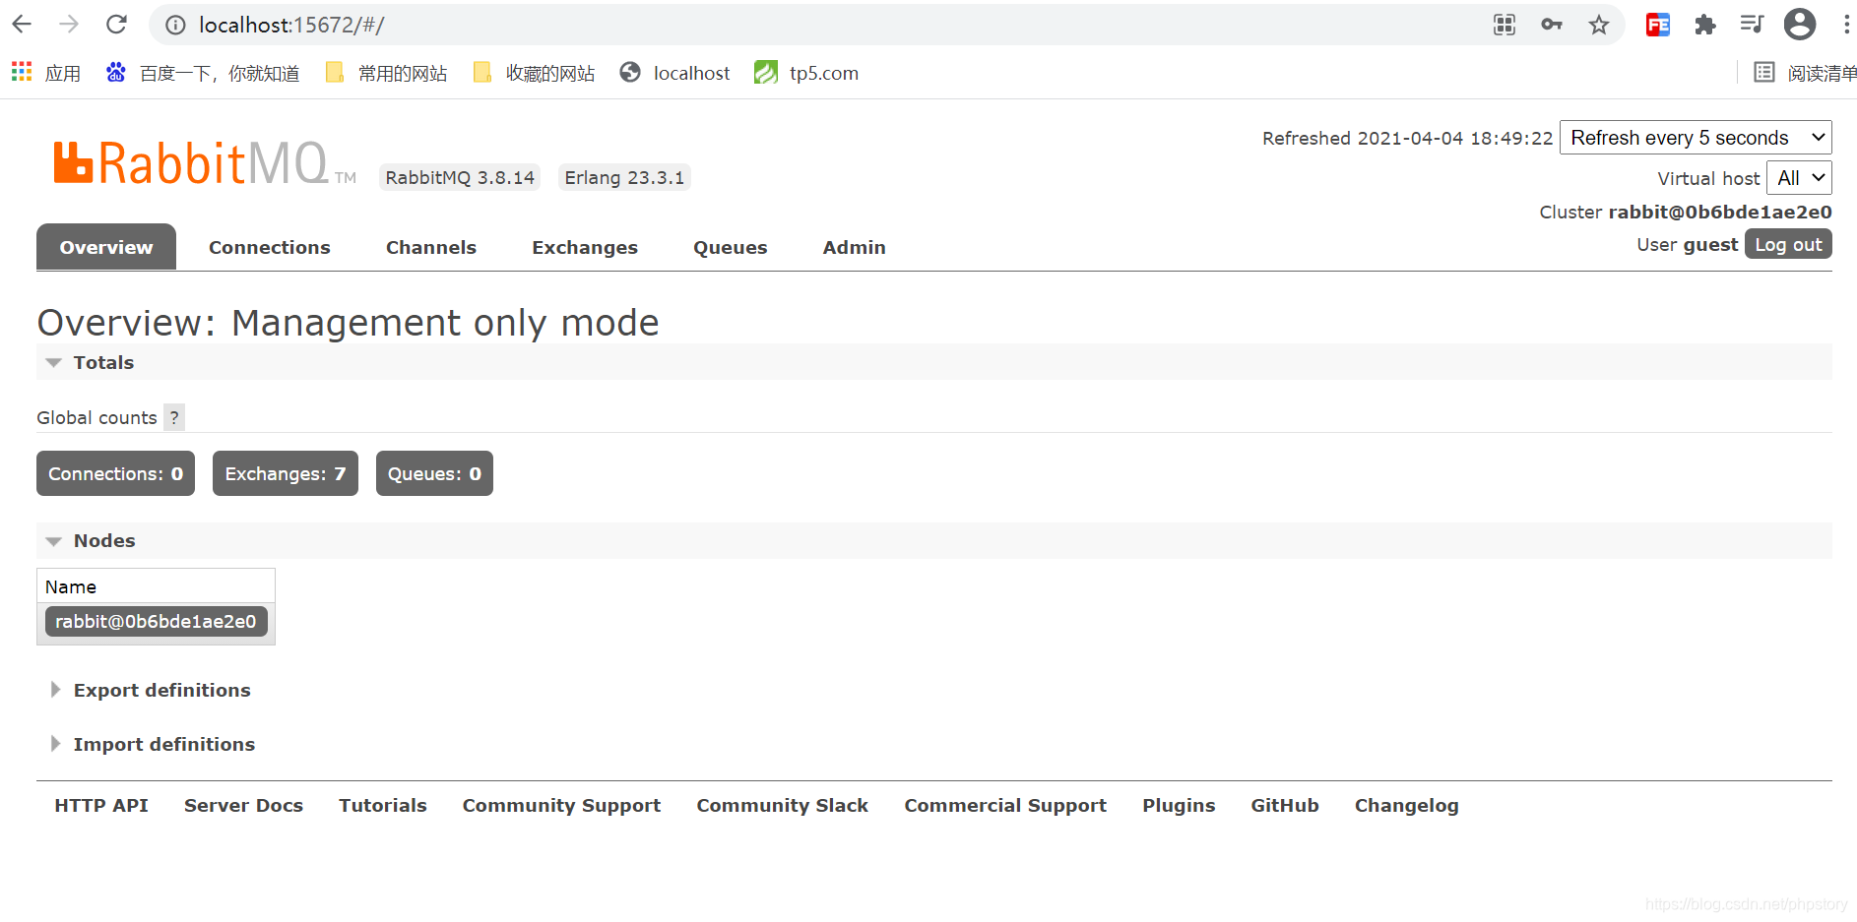
Task: Reload the page with the refresh icon
Action: pyautogui.click(x=116, y=25)
